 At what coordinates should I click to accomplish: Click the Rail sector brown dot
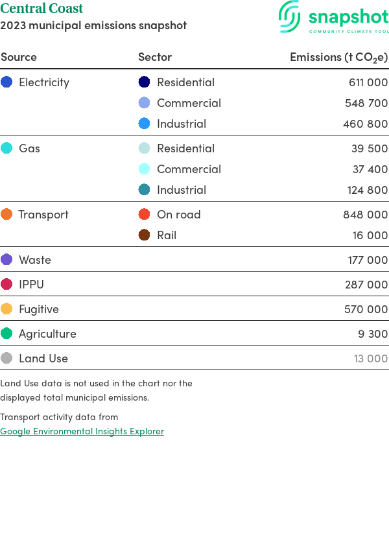click(x=145, y=235)
